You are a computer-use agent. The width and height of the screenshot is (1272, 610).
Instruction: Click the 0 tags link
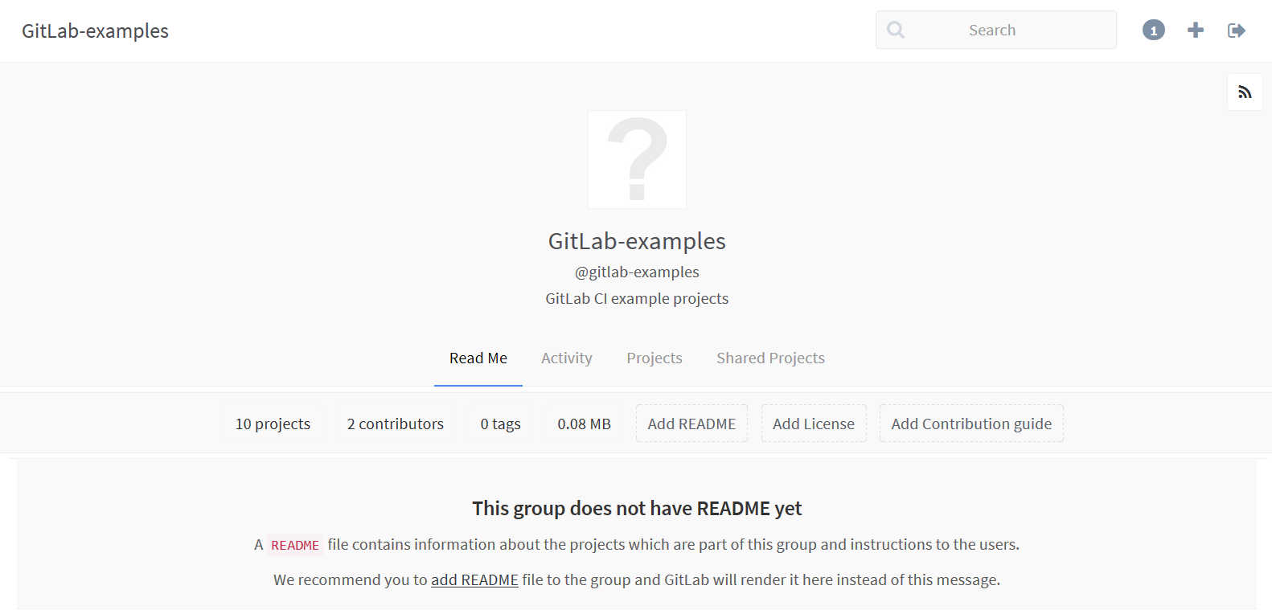[500, 424]
